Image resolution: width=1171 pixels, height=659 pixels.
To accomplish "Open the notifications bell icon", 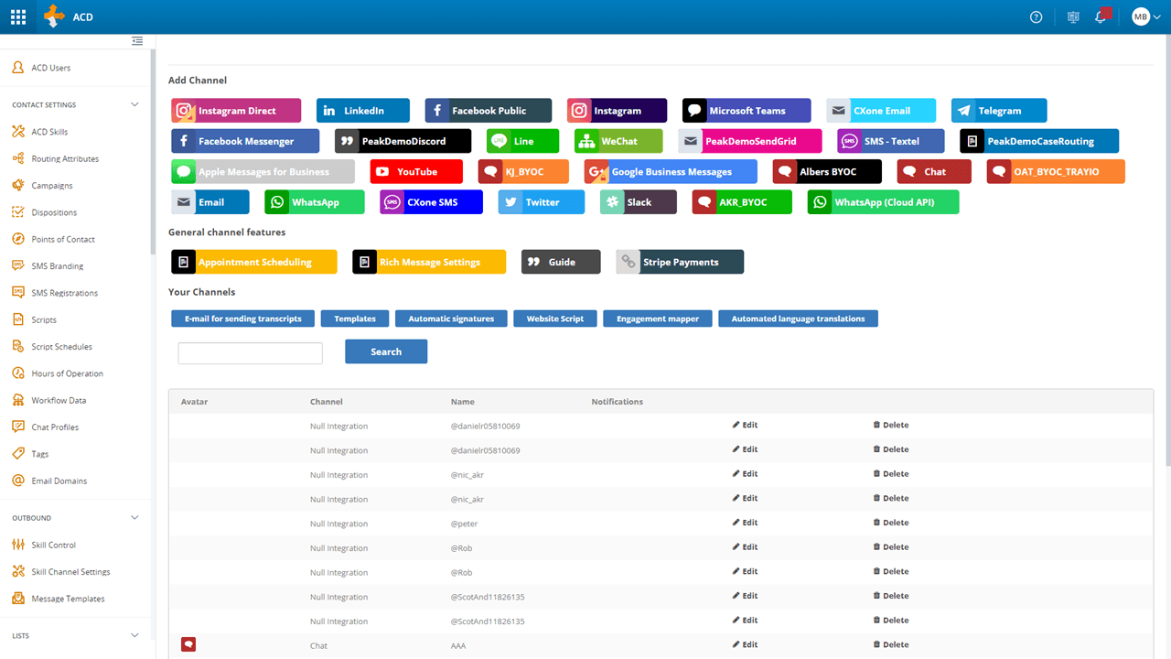I will tap(1101, 16).
